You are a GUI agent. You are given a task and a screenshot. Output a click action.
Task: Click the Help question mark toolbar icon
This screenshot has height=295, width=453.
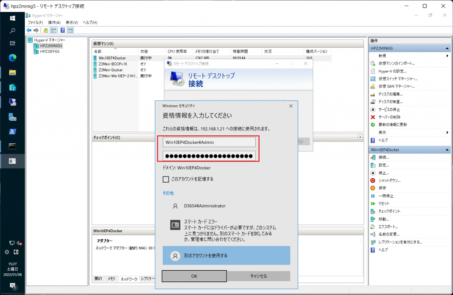pos(63,31)
